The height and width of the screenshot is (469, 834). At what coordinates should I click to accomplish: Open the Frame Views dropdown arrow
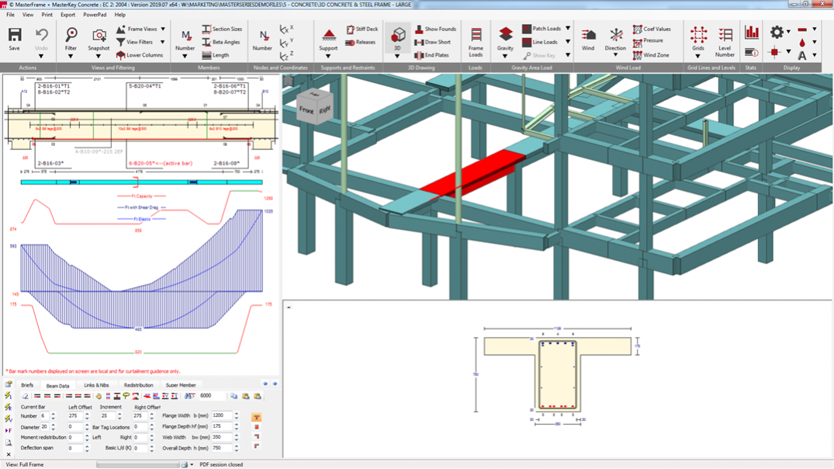(163, 29)
